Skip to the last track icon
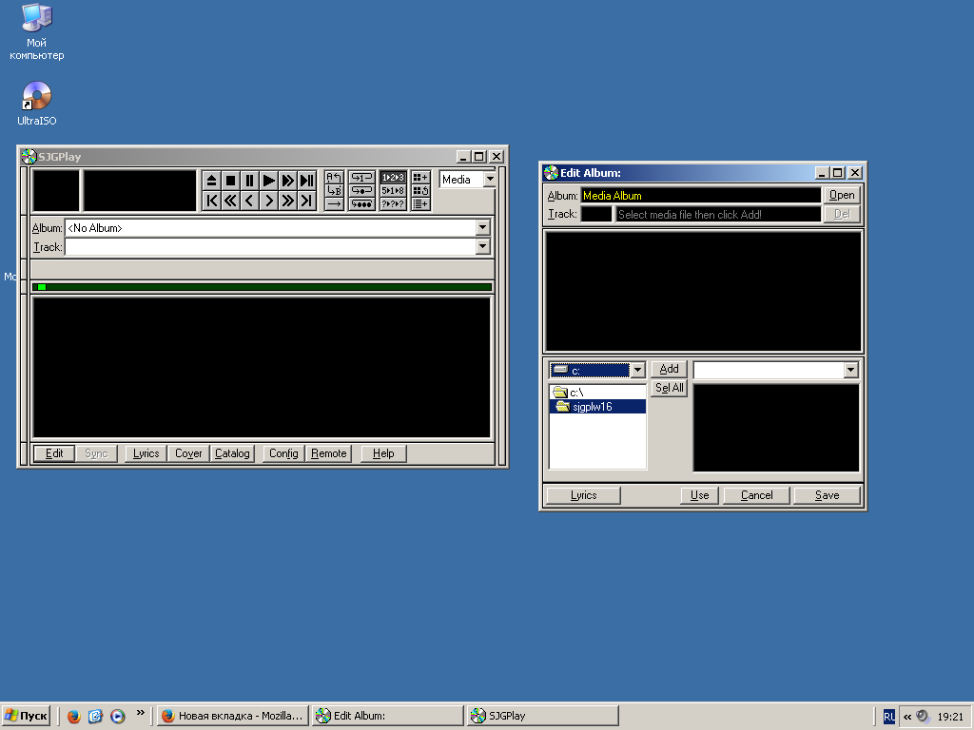This screenshot has width=974, height=730. [x=306, y=200]
